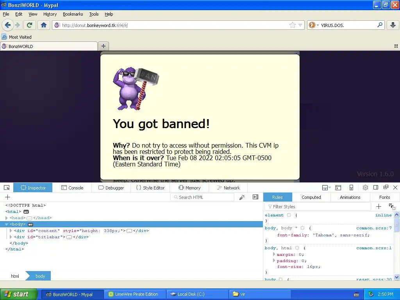Open common.scss:1 source link
The width and height of the screenshot is (400, 300).
tap(374, 248)
